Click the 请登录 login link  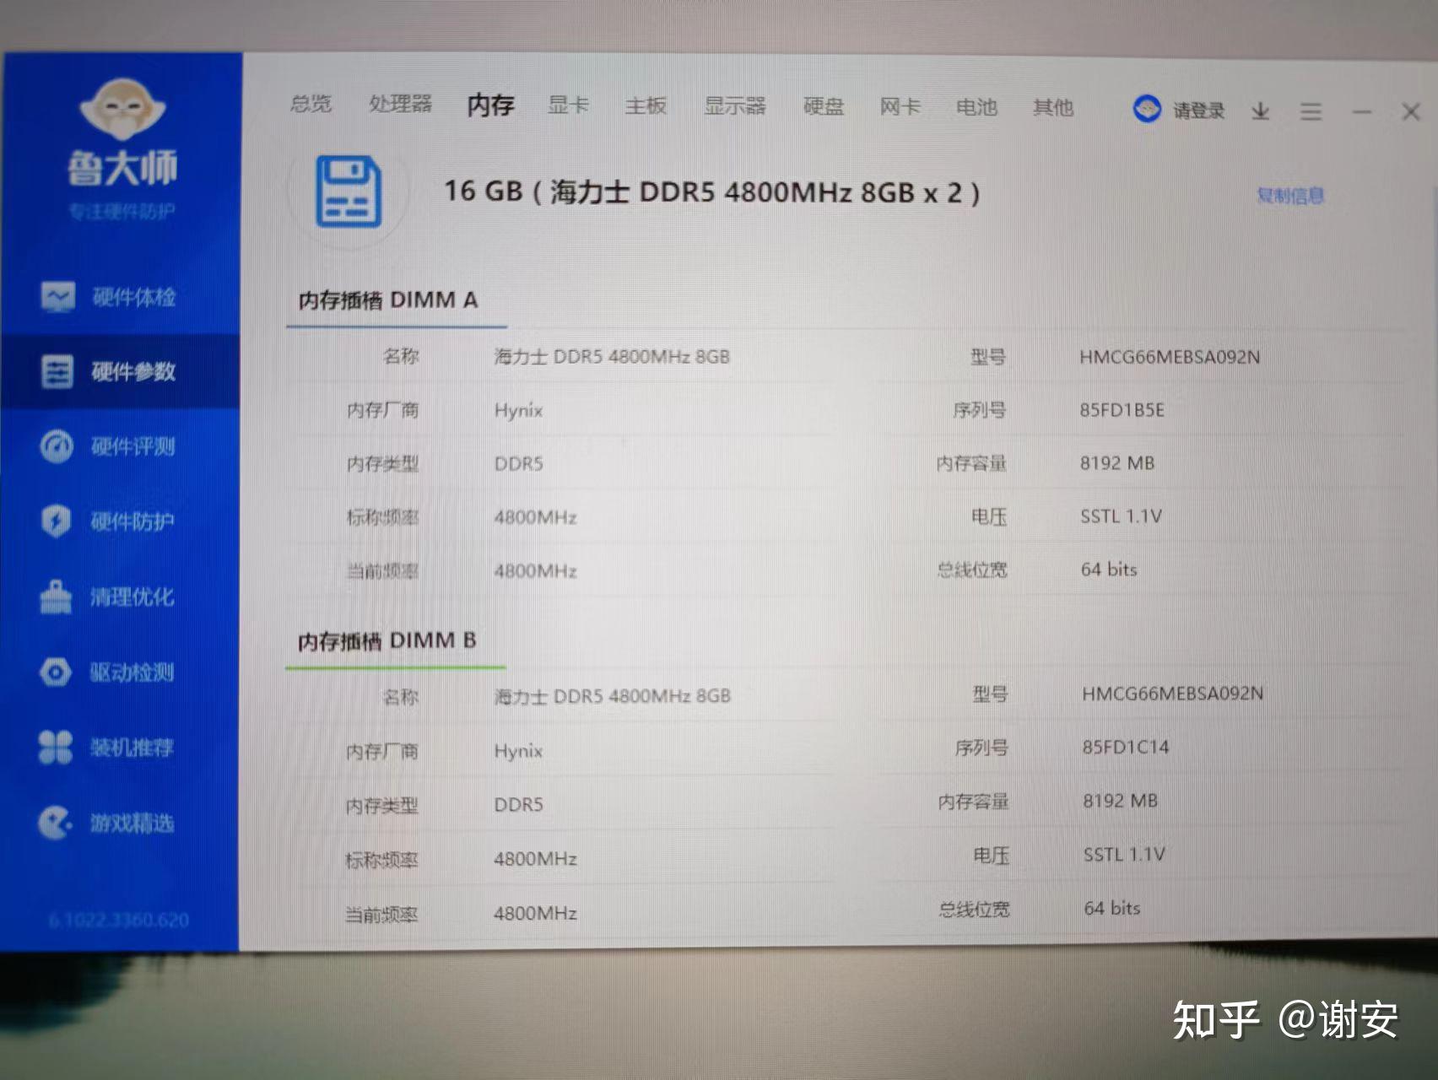tap(1198, 111)
